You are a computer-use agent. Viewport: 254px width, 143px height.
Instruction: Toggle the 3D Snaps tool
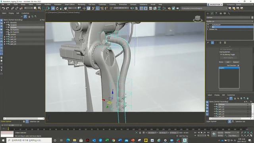[93, 8]
